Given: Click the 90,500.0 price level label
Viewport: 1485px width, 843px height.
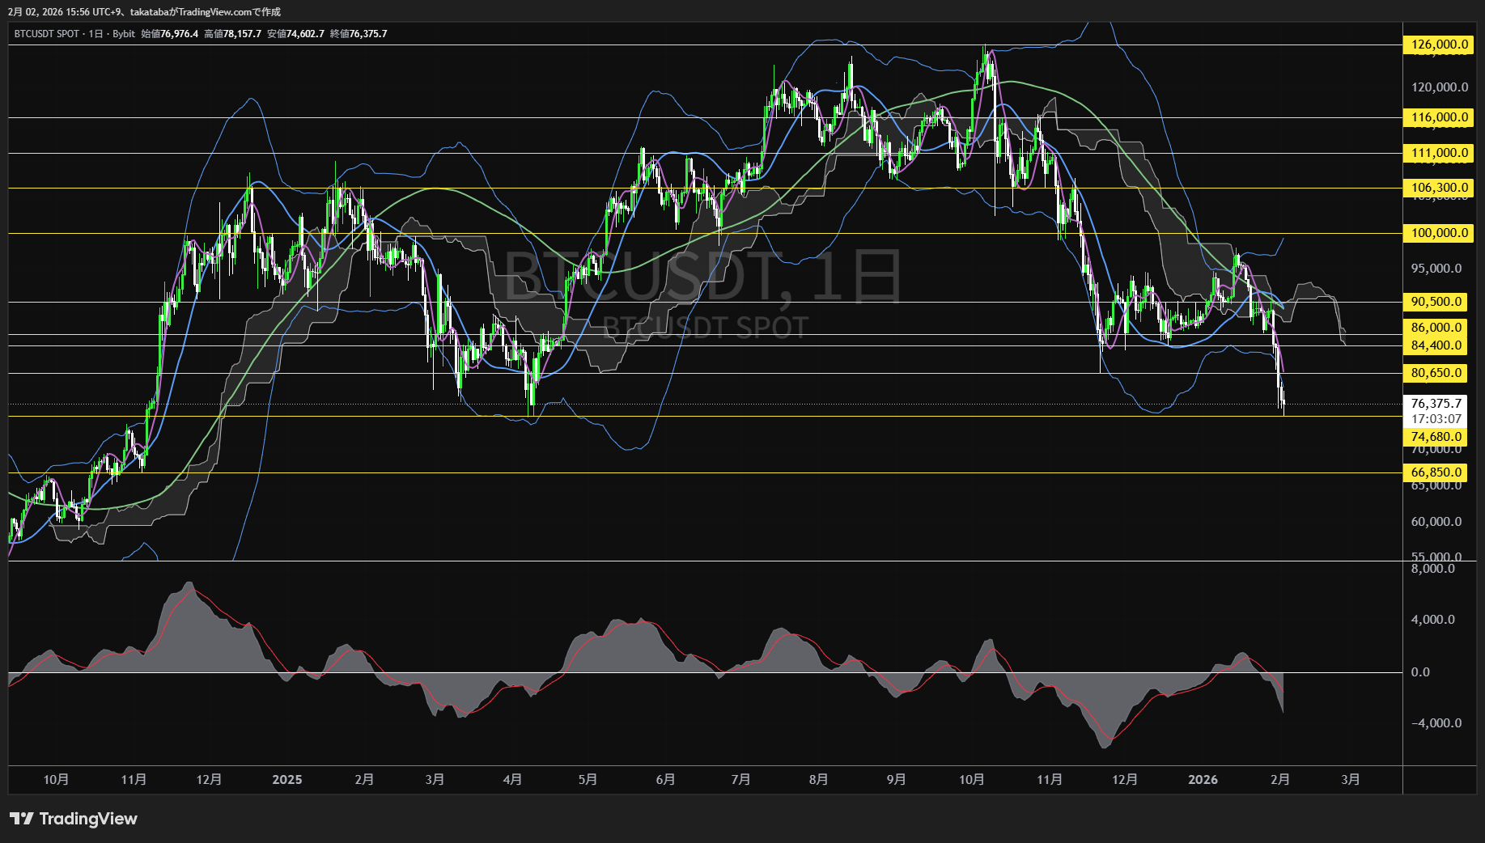Looking at the screenshot, I should click(x=1436, y=302).
